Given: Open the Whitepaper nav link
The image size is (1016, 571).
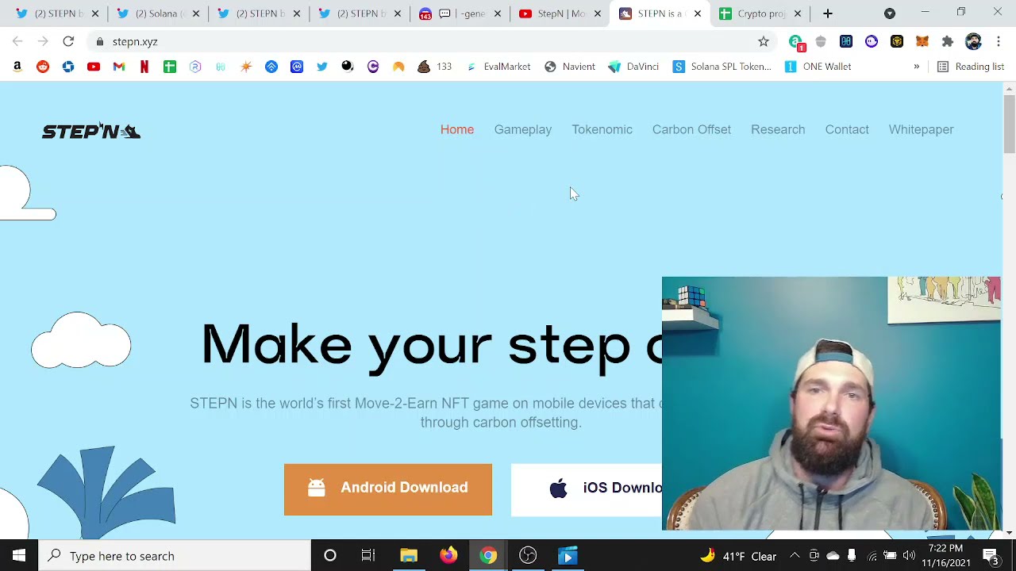Looking at the screenshot, I should click(922, 129).
